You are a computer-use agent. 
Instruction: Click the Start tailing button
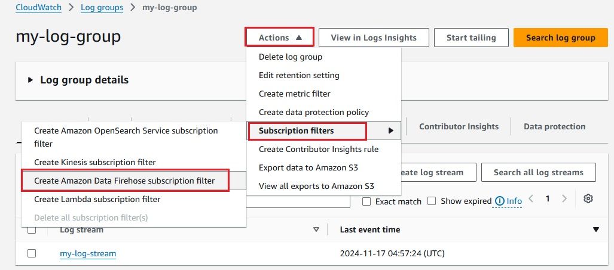471,38
